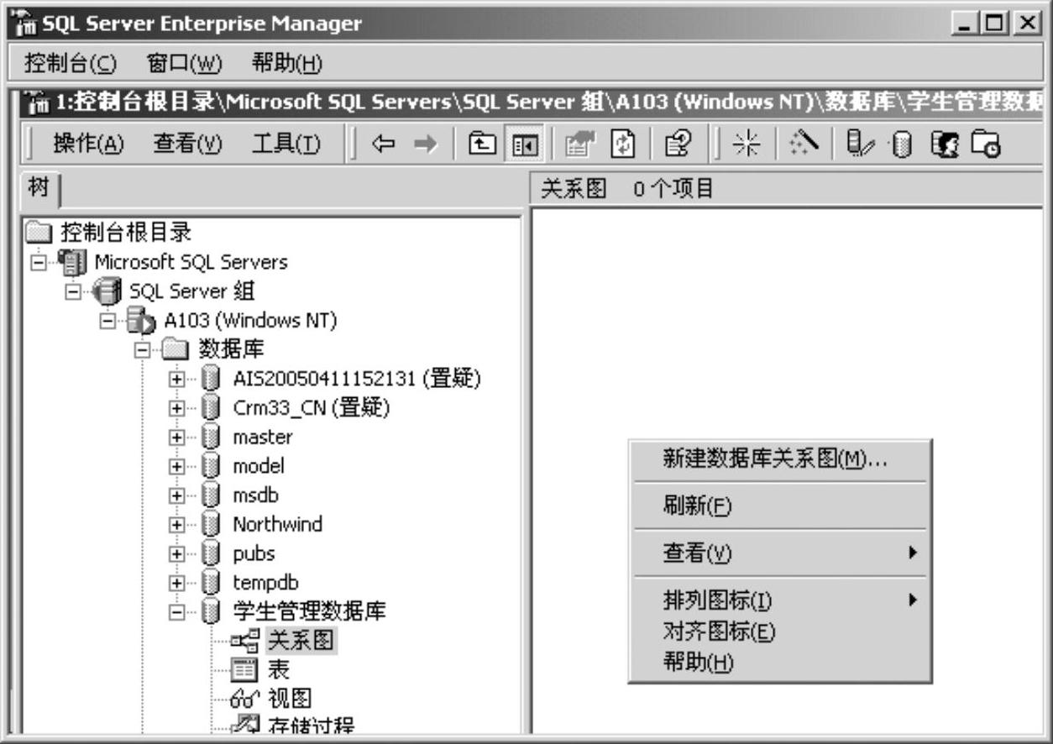Image resolution: width=1053 pixels, height=744 pixels.
Task: Select the 视图 tree item
Action: [290, 699]
